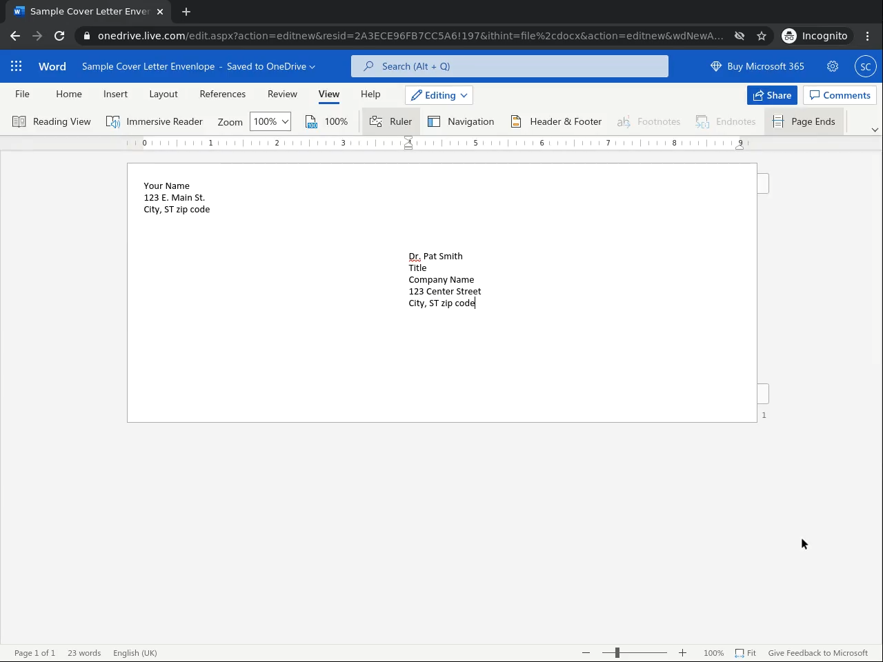Click Give Feedback to Microsoft
Viewport: 883px width, 662px height.
817,653
